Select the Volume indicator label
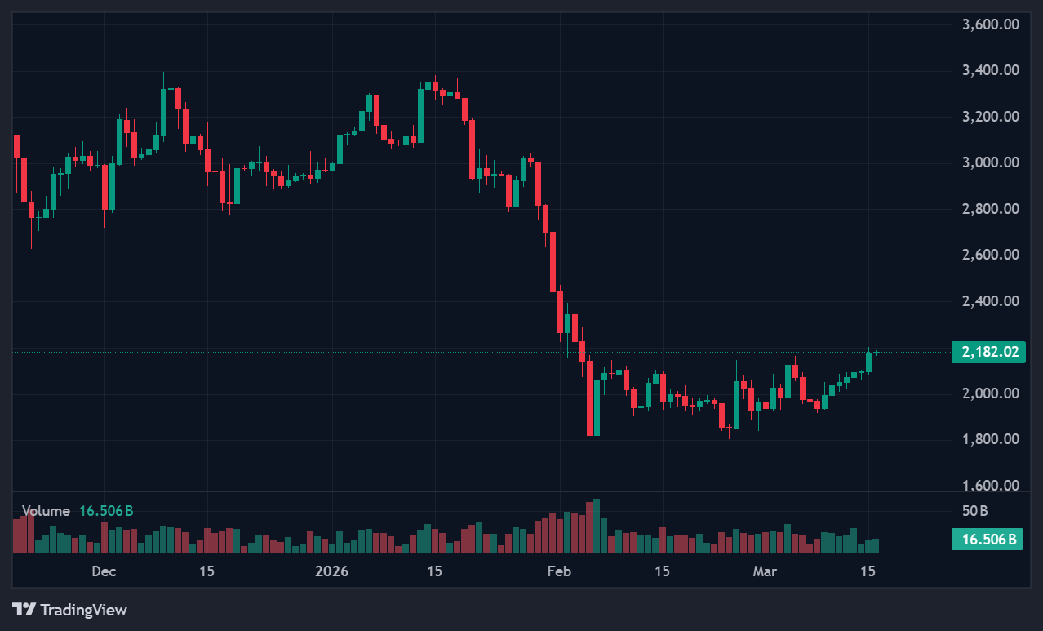The height and width of the screenshot is (631, 1043). coord(46,511)
